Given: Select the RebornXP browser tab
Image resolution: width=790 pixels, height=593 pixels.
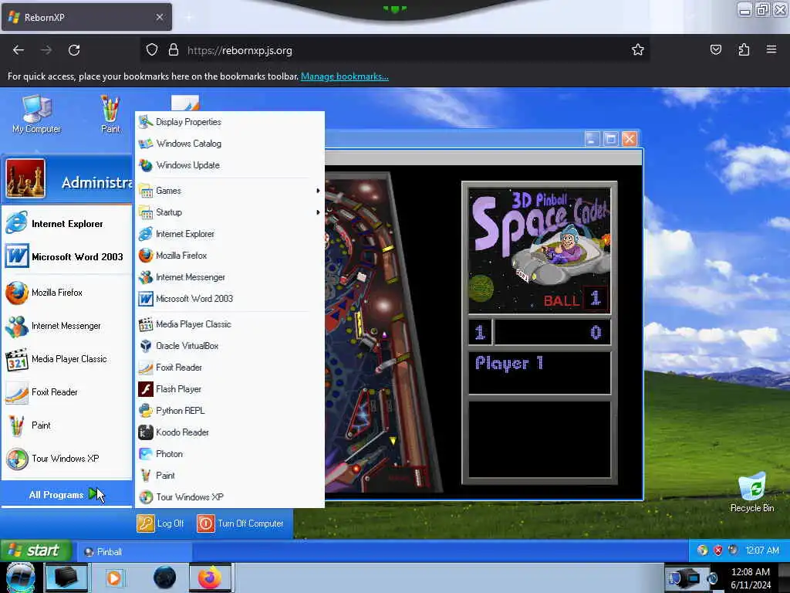Looking at the screenshot, I should (86, 17).
